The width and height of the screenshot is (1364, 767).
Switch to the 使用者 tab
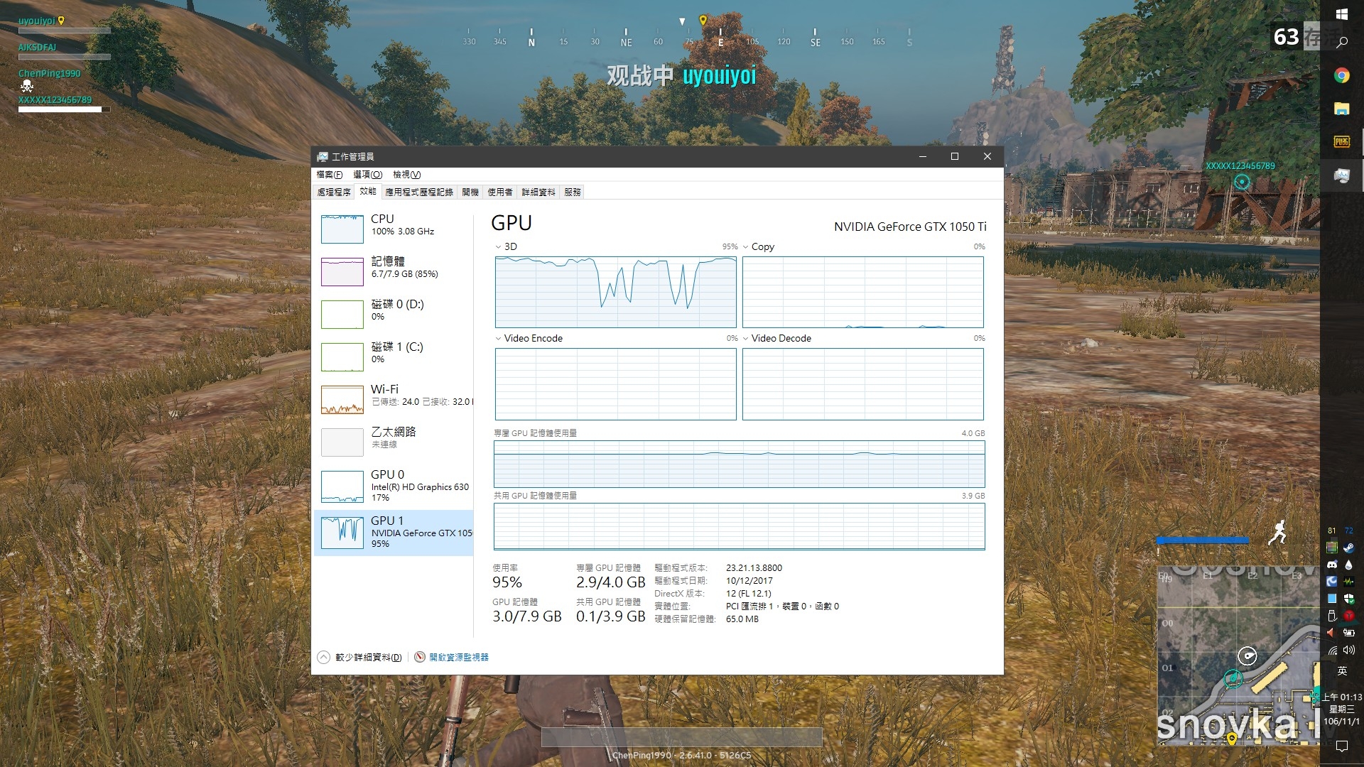(x=500, y=192)
